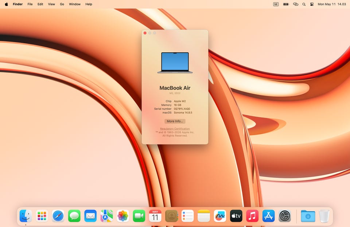Open Finder from the Dock
Screen dimensions: 350x227
(x=26, y=216)
